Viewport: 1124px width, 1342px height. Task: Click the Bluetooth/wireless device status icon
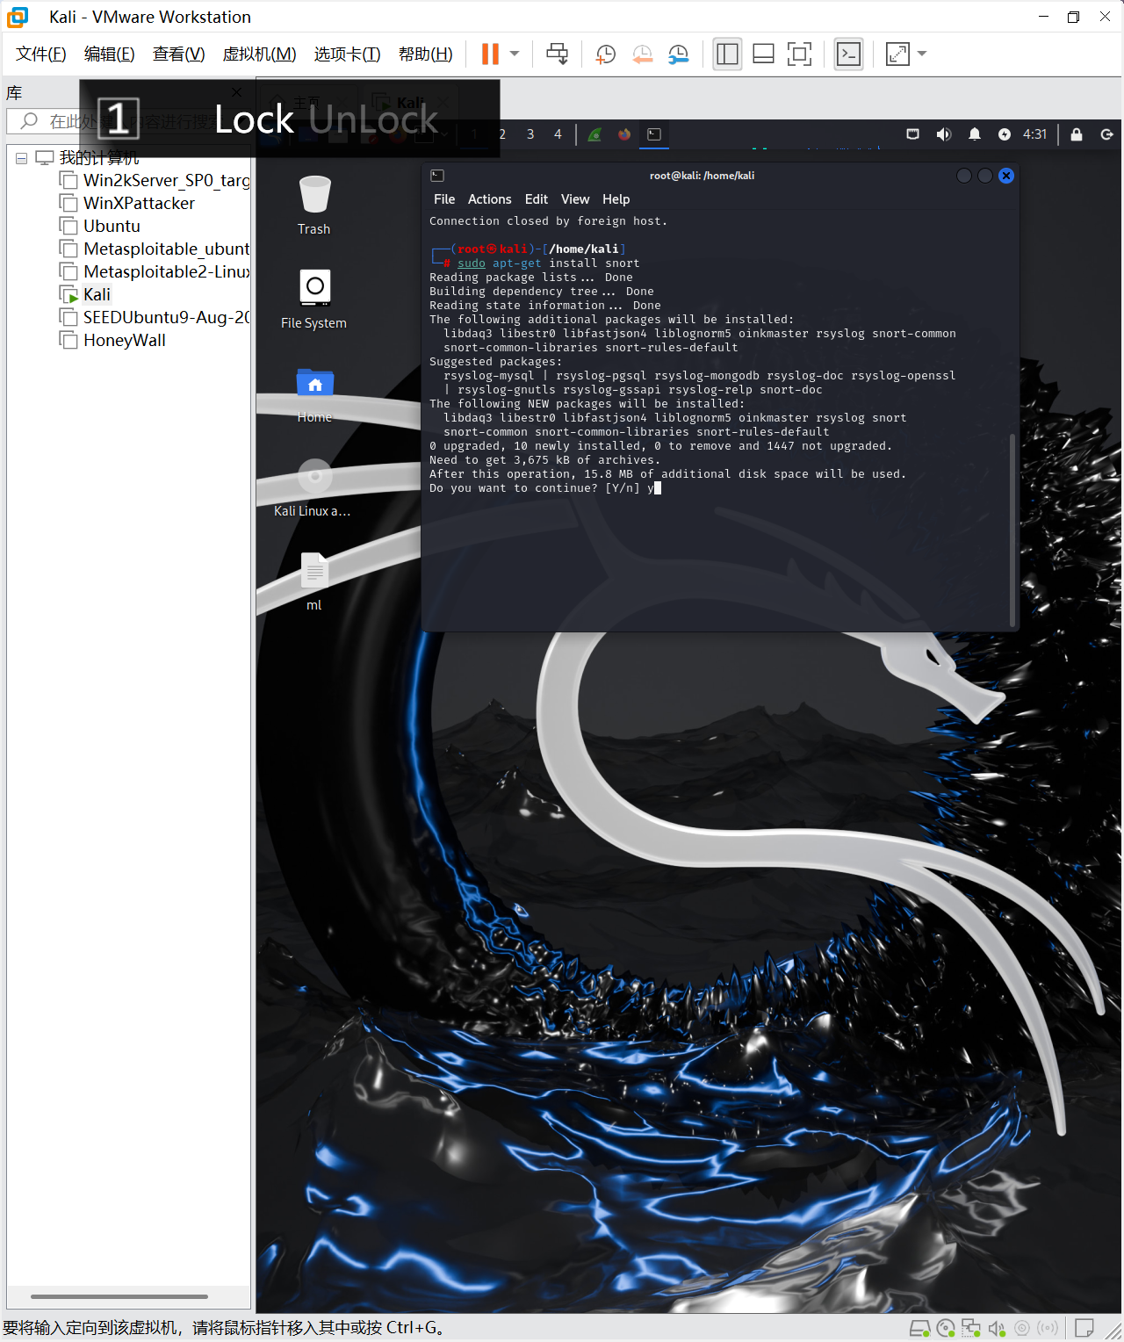pyautogui.click(x=1048, y=1328)
